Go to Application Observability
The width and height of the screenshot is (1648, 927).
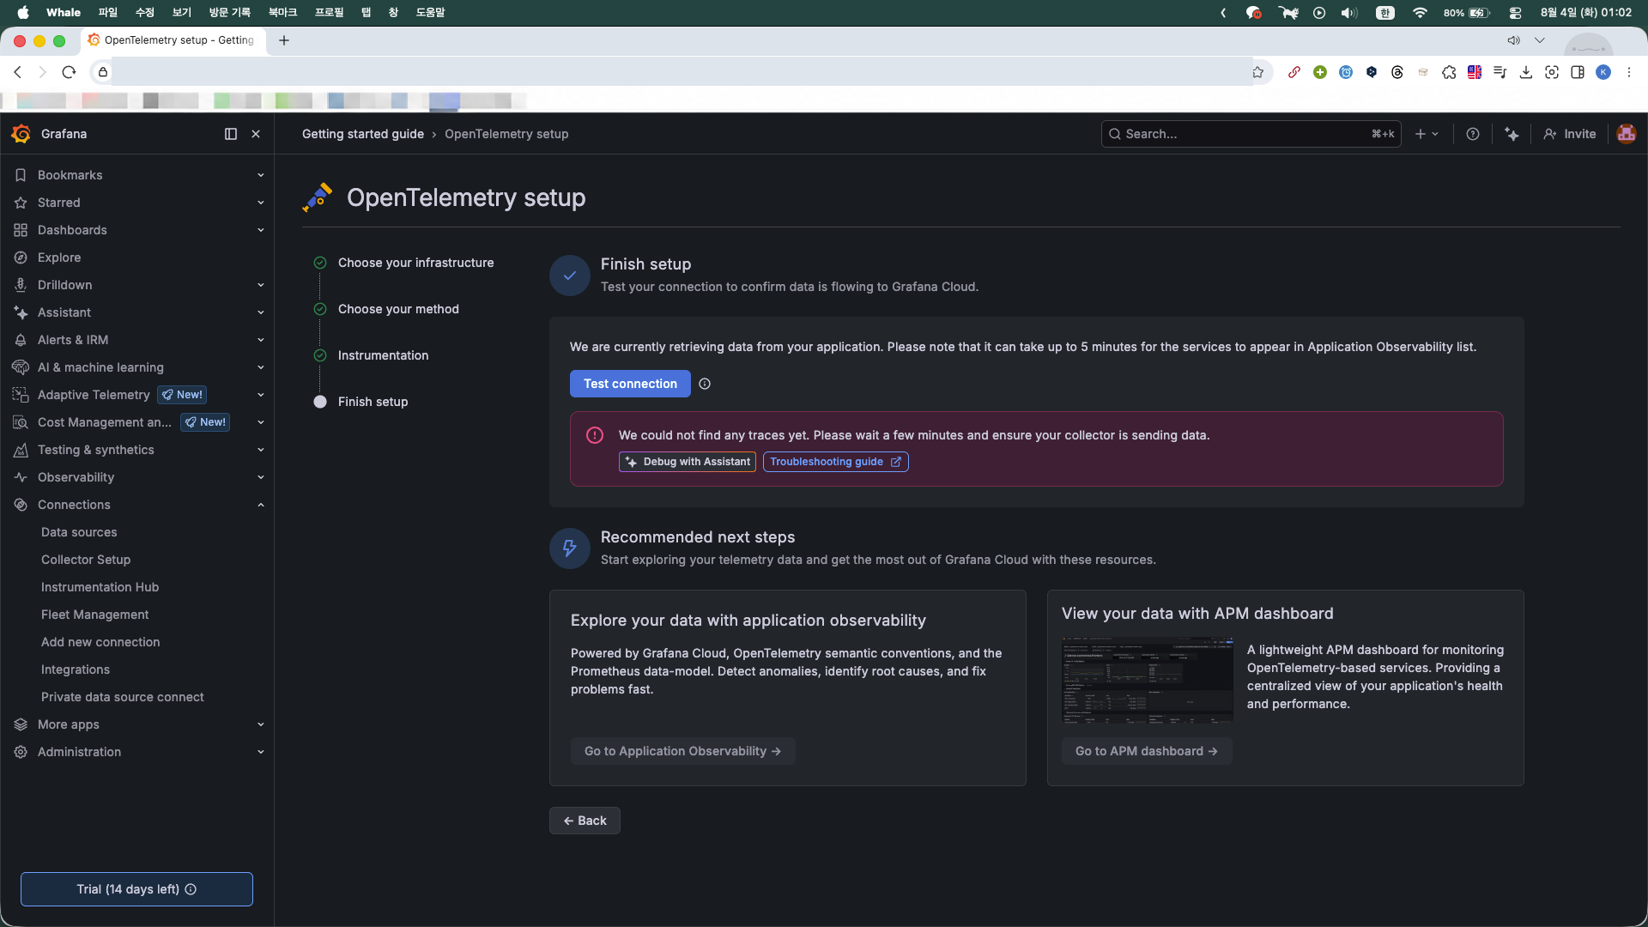[682, 751]
